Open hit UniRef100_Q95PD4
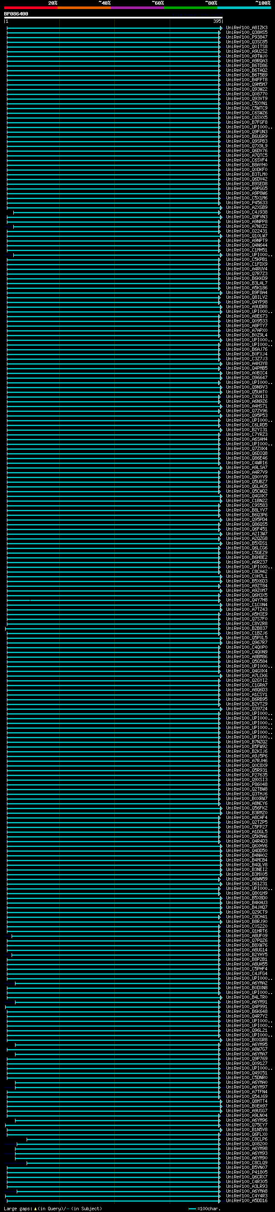This screenshot has height=1212, width=275. tap(247, 519)
